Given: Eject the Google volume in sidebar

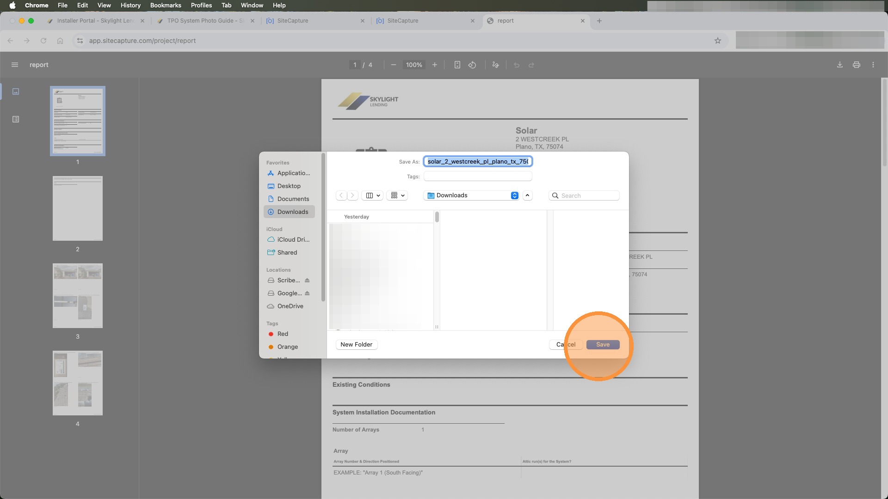Looking at the screenshot, I should click(x=307, y=293).
